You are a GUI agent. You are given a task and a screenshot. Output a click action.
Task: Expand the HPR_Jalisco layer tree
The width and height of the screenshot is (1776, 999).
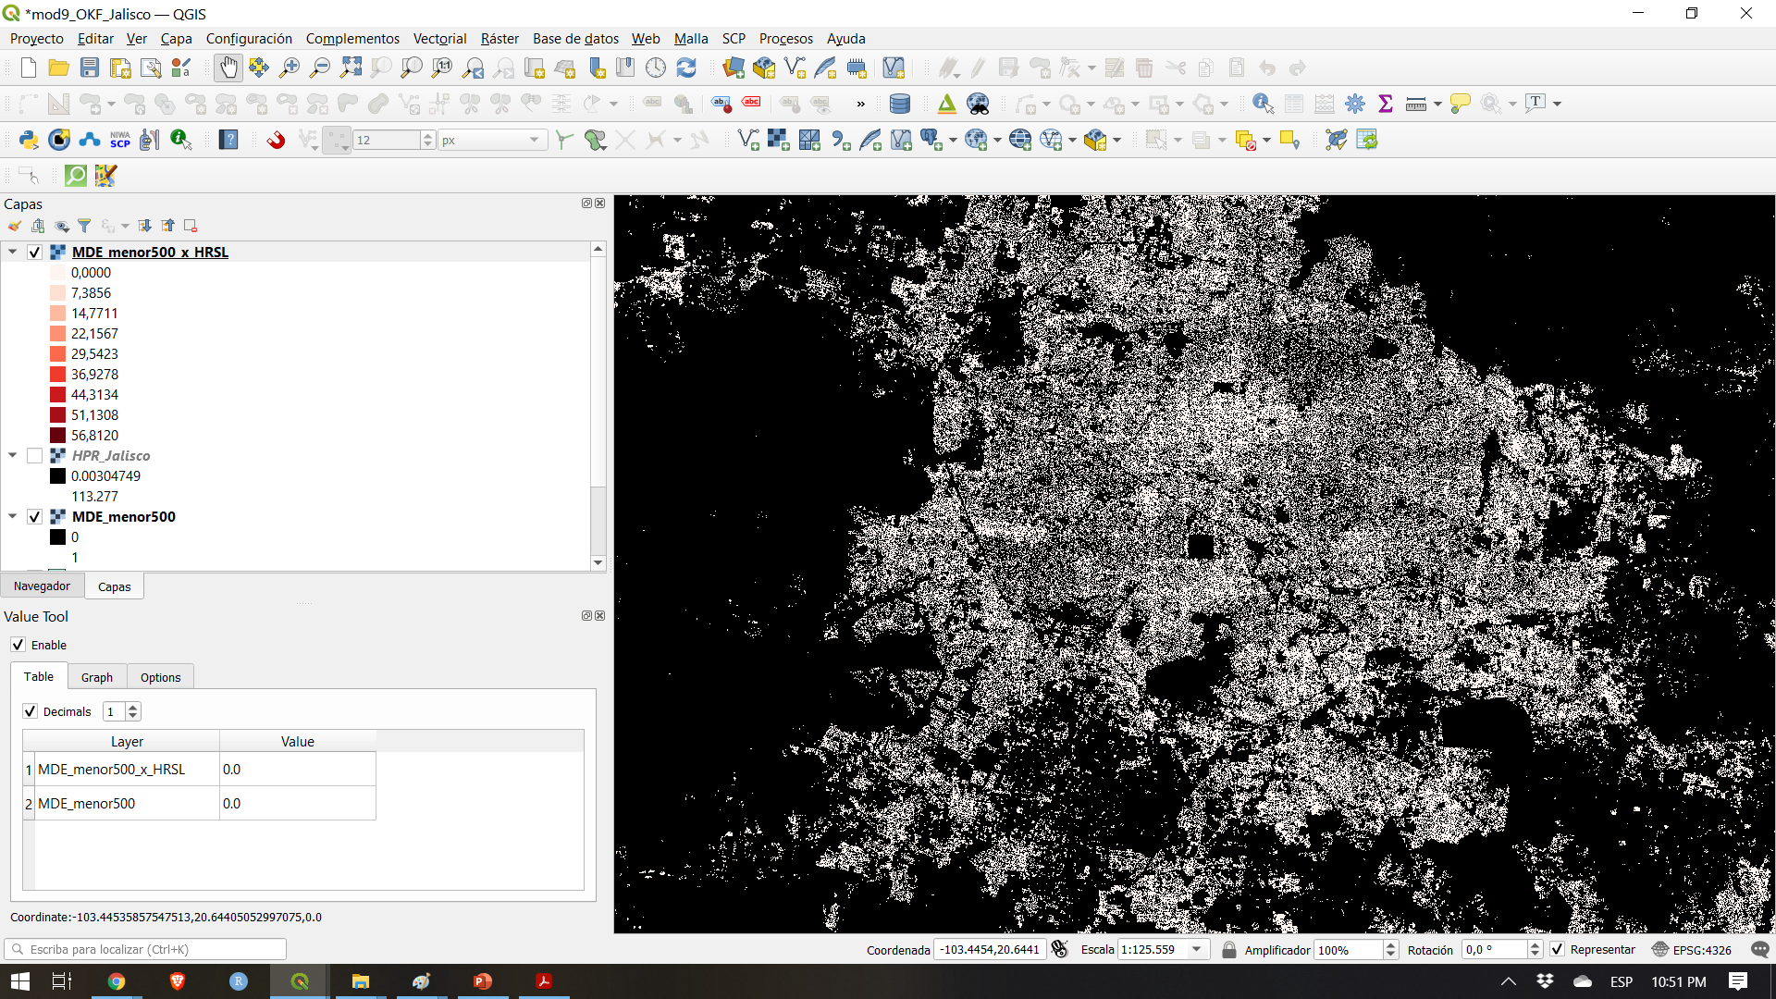pos(14,455)
